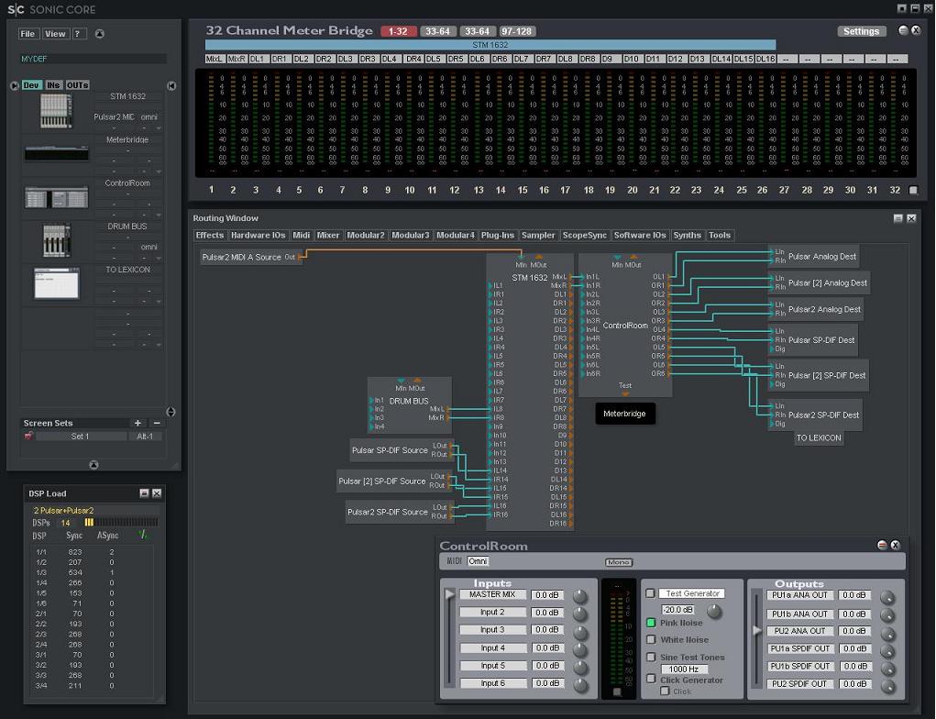Open the ControlRoom device thumbnail in sidebar

pyautogui.click(x=56, y=197)
